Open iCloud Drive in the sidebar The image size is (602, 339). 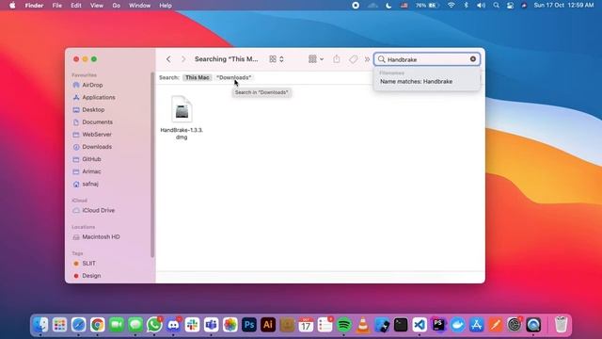pyautogui.click(x=98, y=210)
